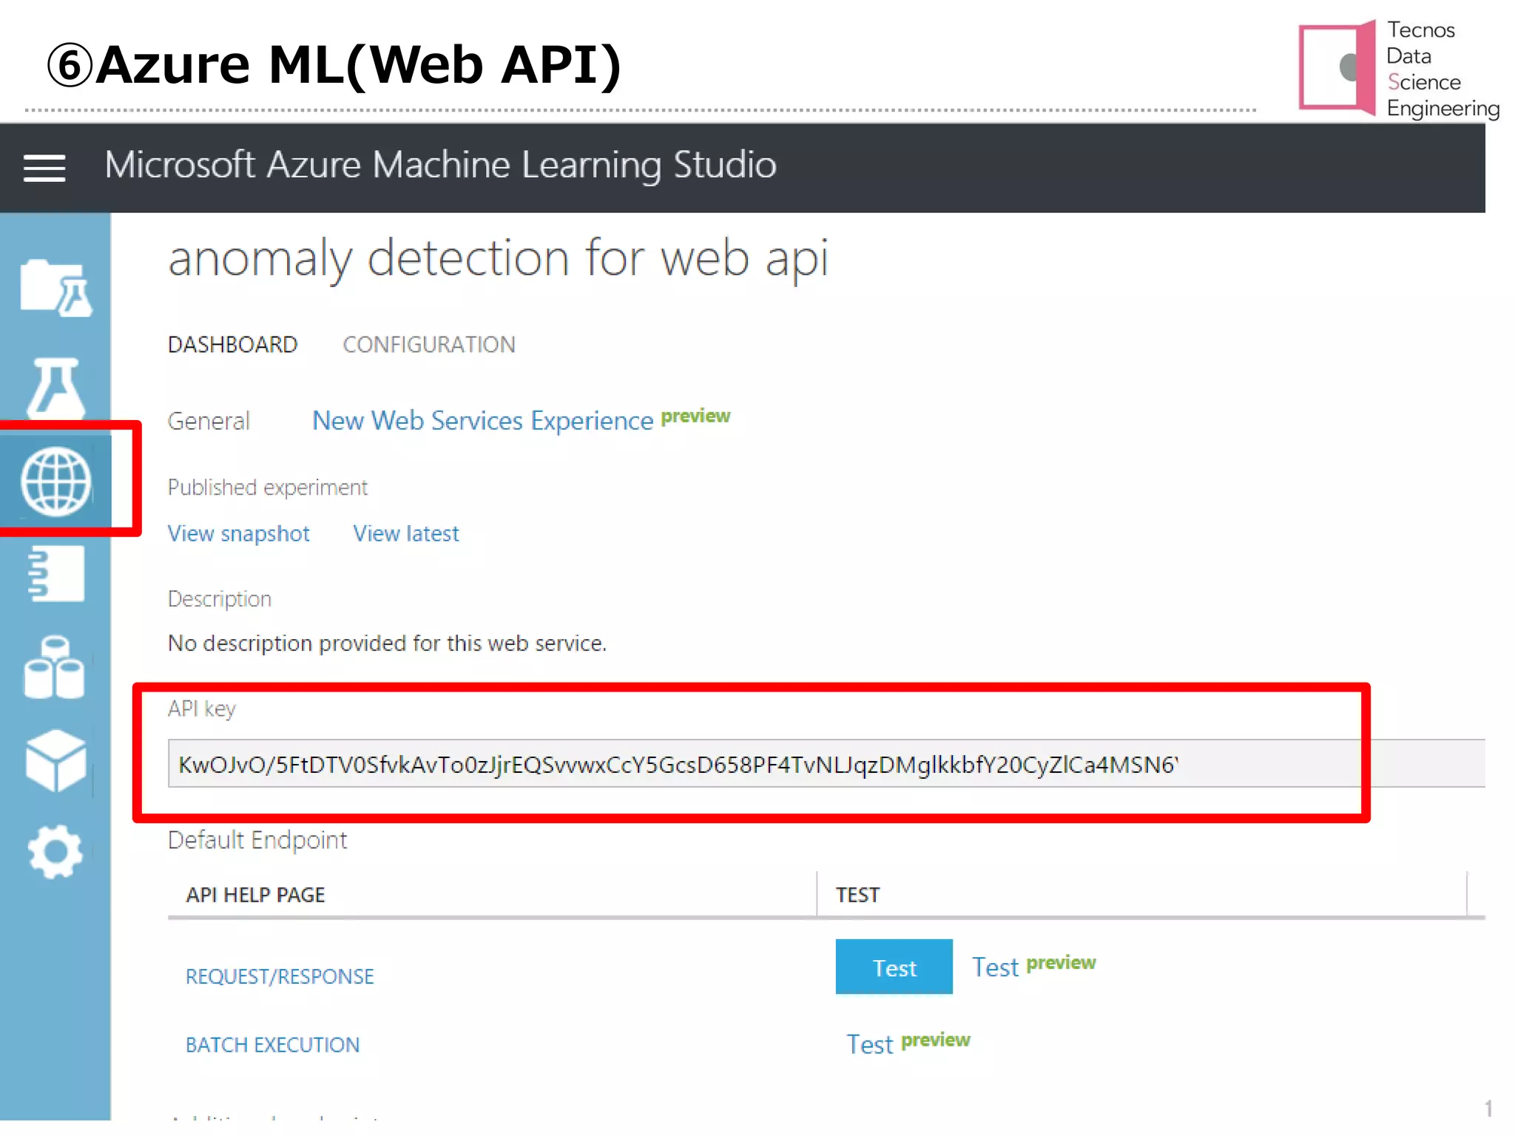Click the General label

(209, 421)
